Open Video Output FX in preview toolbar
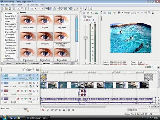 [x=115, y=13]
